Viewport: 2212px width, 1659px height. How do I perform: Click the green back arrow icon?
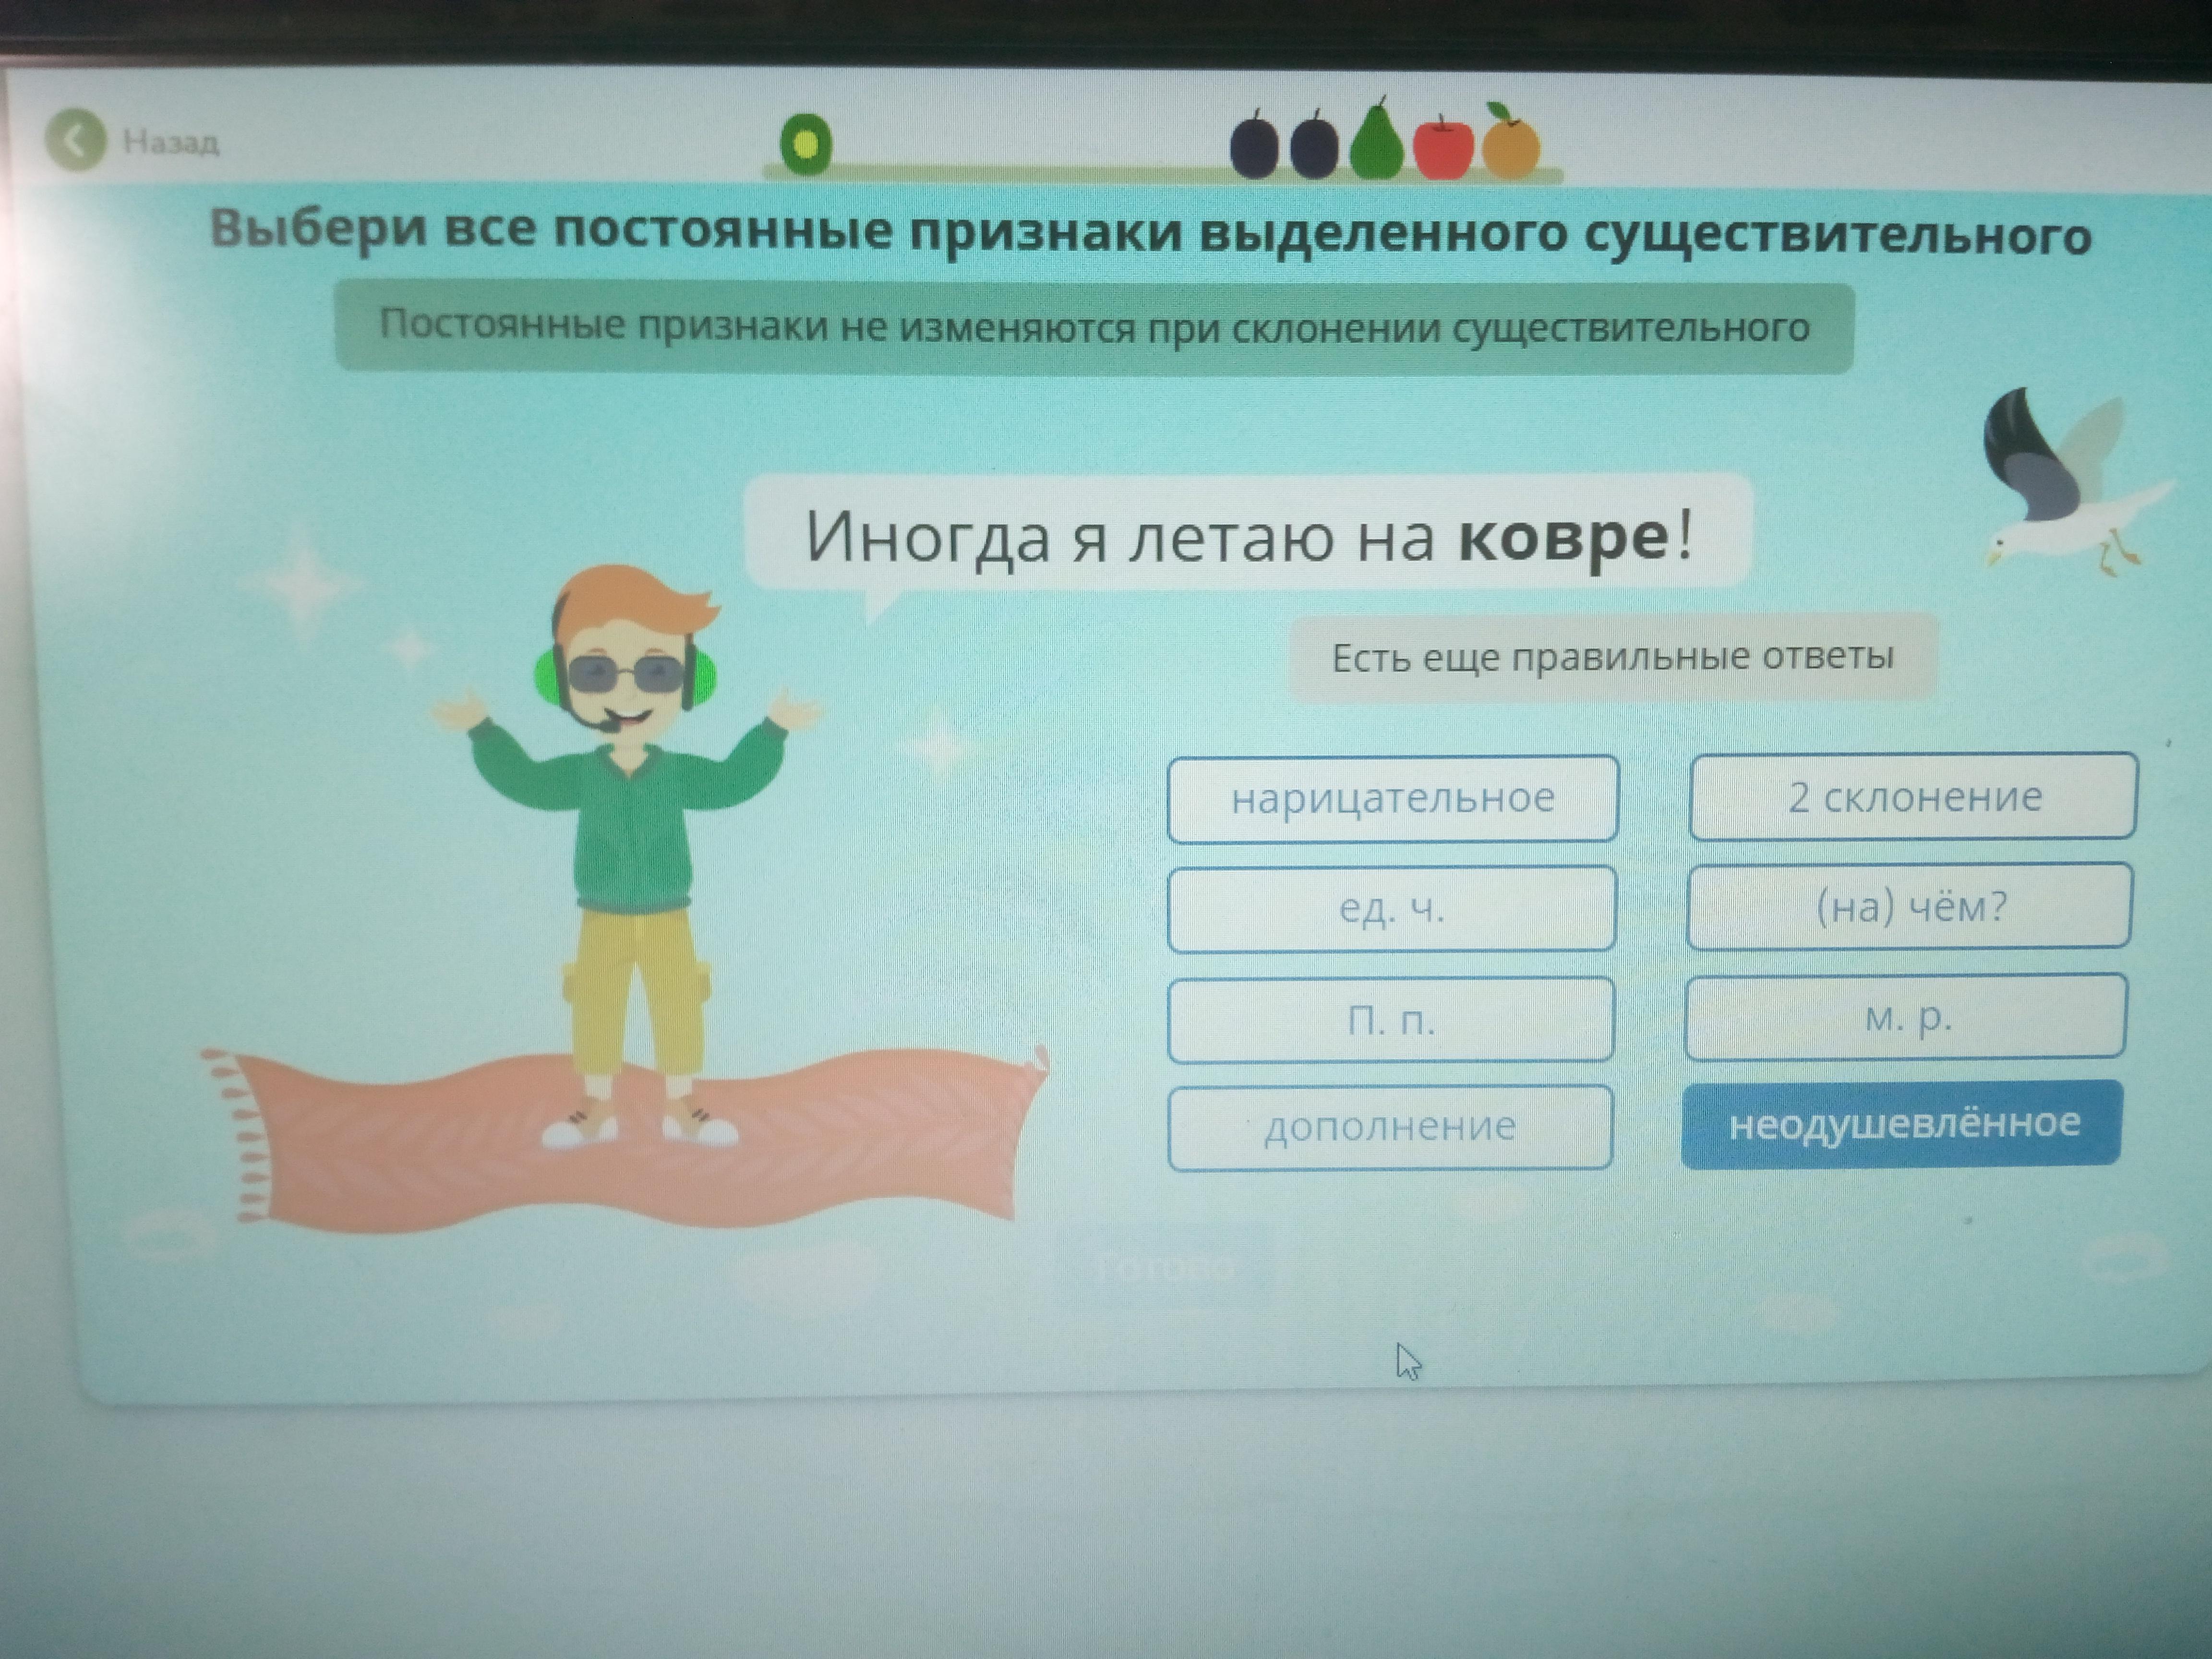pyautogui.click(x=75, y=140)
